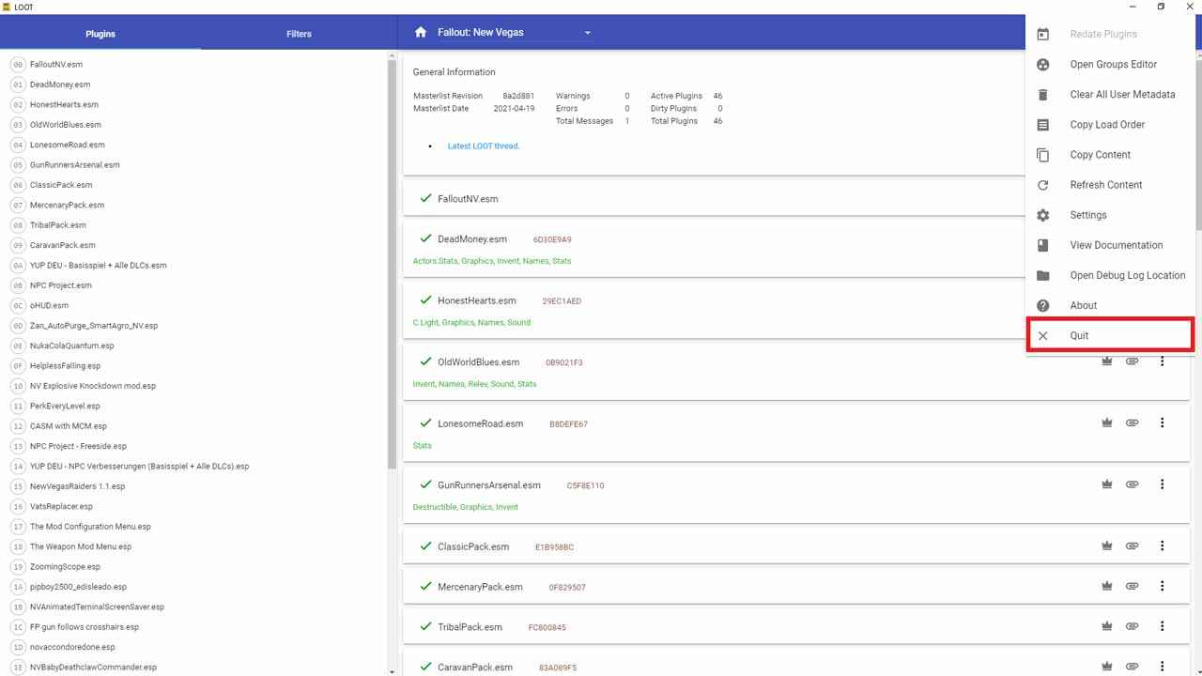Screen dimensions: 1202x676
Task: Open the Latest LOOT thread link
Action: pos(484,146)
